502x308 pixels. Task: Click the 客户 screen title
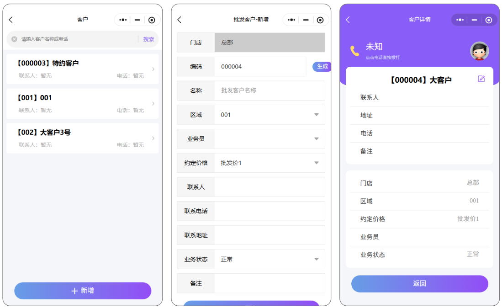pyautogui.click(x=82, y=20)
